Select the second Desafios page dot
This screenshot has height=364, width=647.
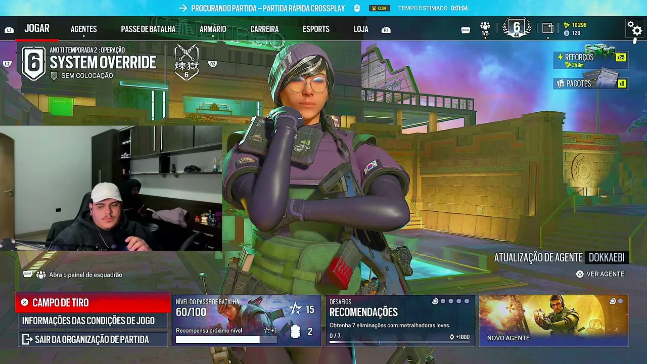click(443, 301)
